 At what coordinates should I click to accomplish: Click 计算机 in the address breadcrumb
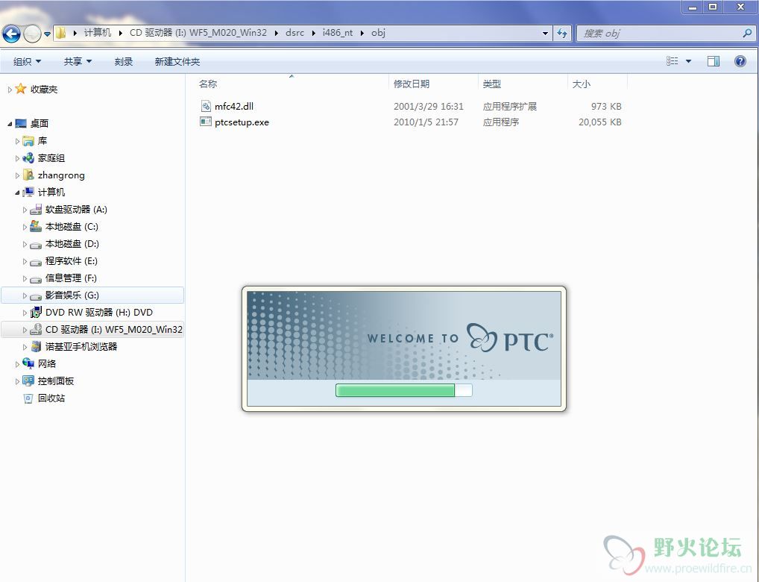[97, 33]
